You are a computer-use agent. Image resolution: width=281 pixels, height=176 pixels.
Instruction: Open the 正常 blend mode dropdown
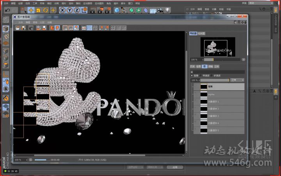pos(237,80)
